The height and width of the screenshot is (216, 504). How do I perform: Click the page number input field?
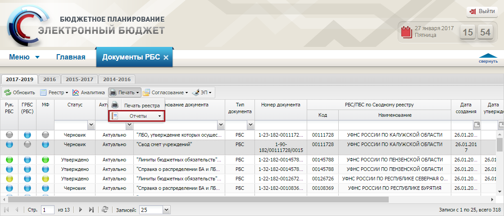[x=48, y=210]
